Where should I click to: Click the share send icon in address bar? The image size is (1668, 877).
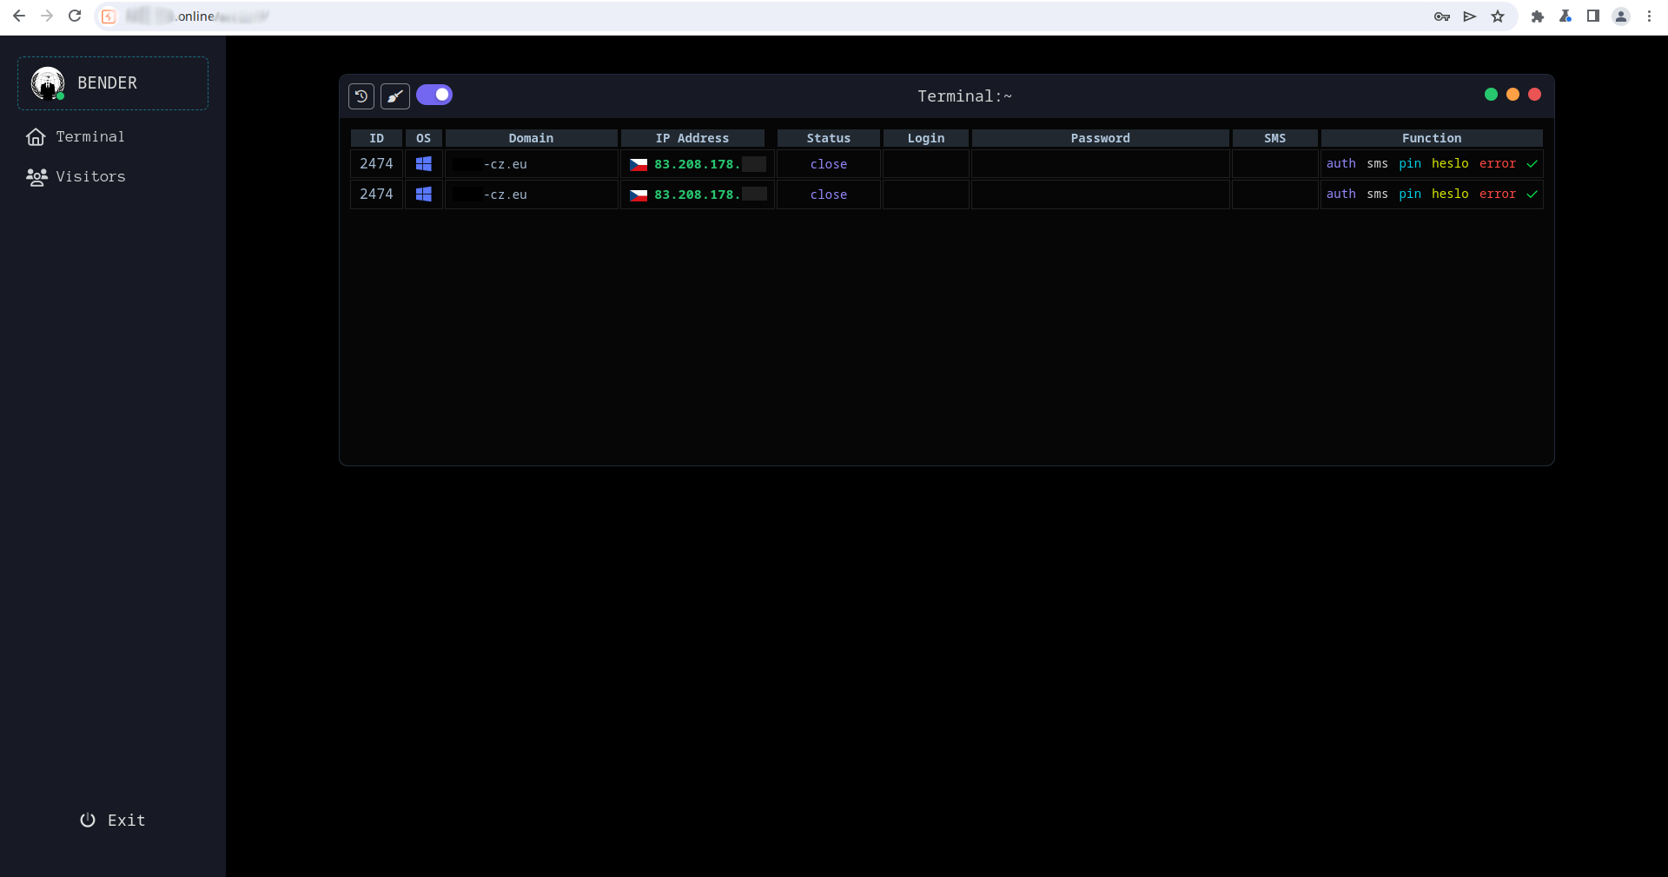[1470, 16]
